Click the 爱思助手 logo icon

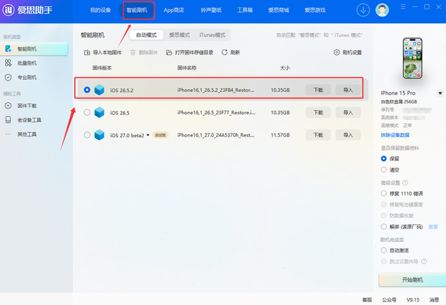coord(9,10)
